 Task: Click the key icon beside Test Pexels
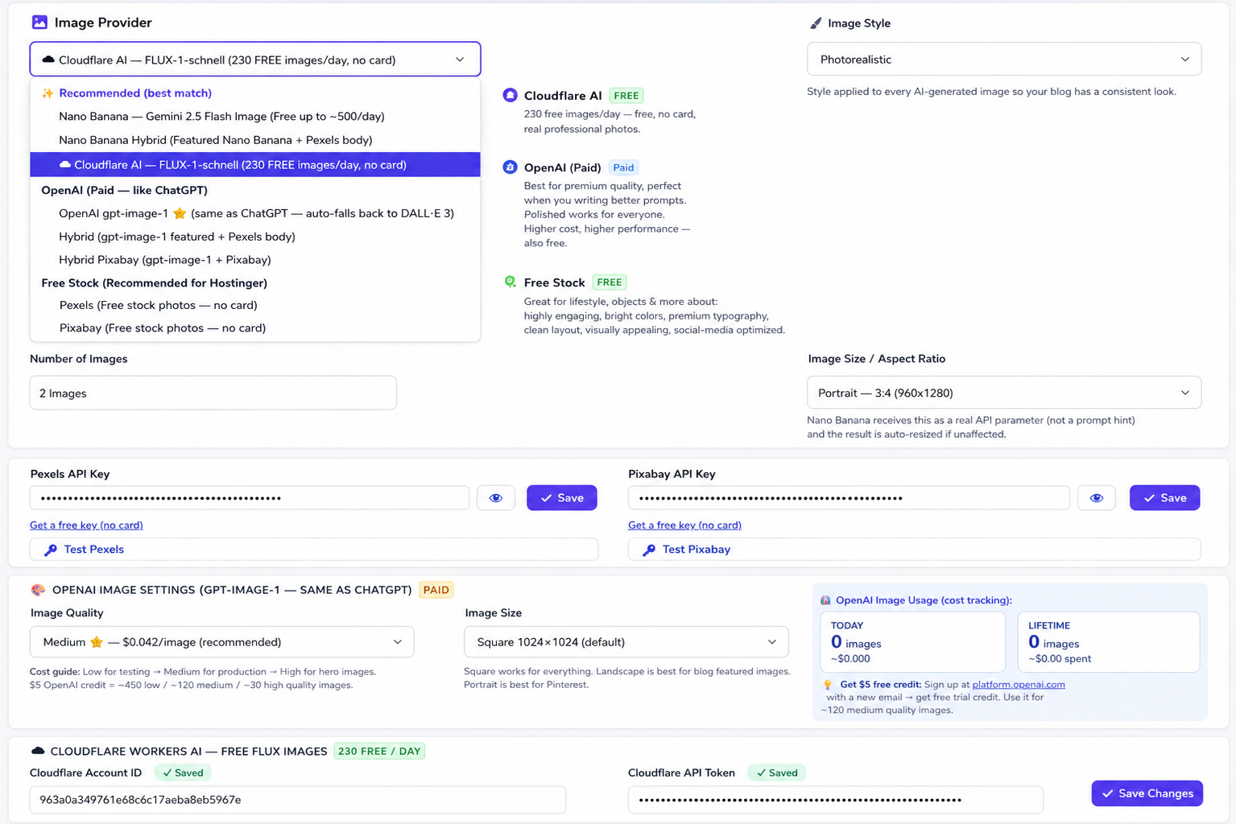[x=50, y=550]
